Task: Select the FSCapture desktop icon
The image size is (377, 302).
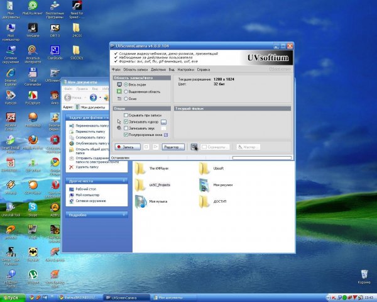Action: [x=33, y=98]
